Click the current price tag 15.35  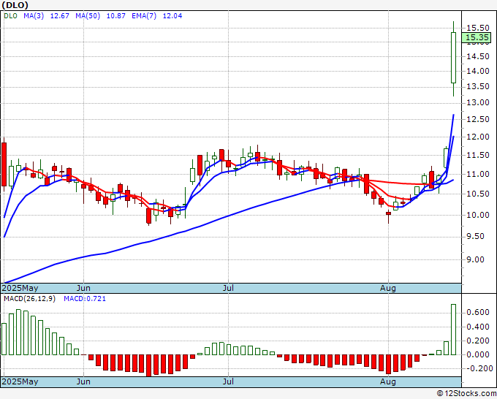(477, 37)
